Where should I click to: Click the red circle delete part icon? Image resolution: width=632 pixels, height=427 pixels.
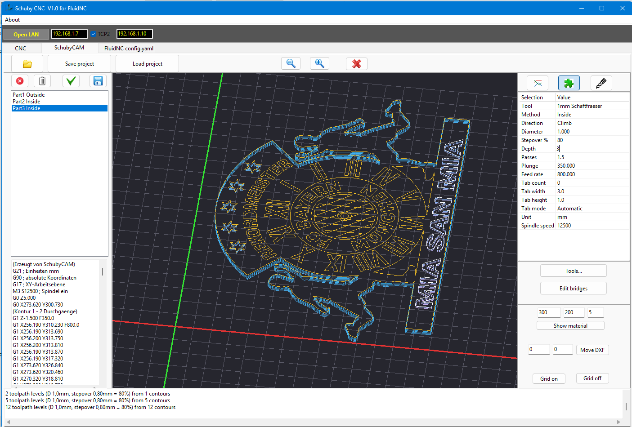click(x=20, y=81)
